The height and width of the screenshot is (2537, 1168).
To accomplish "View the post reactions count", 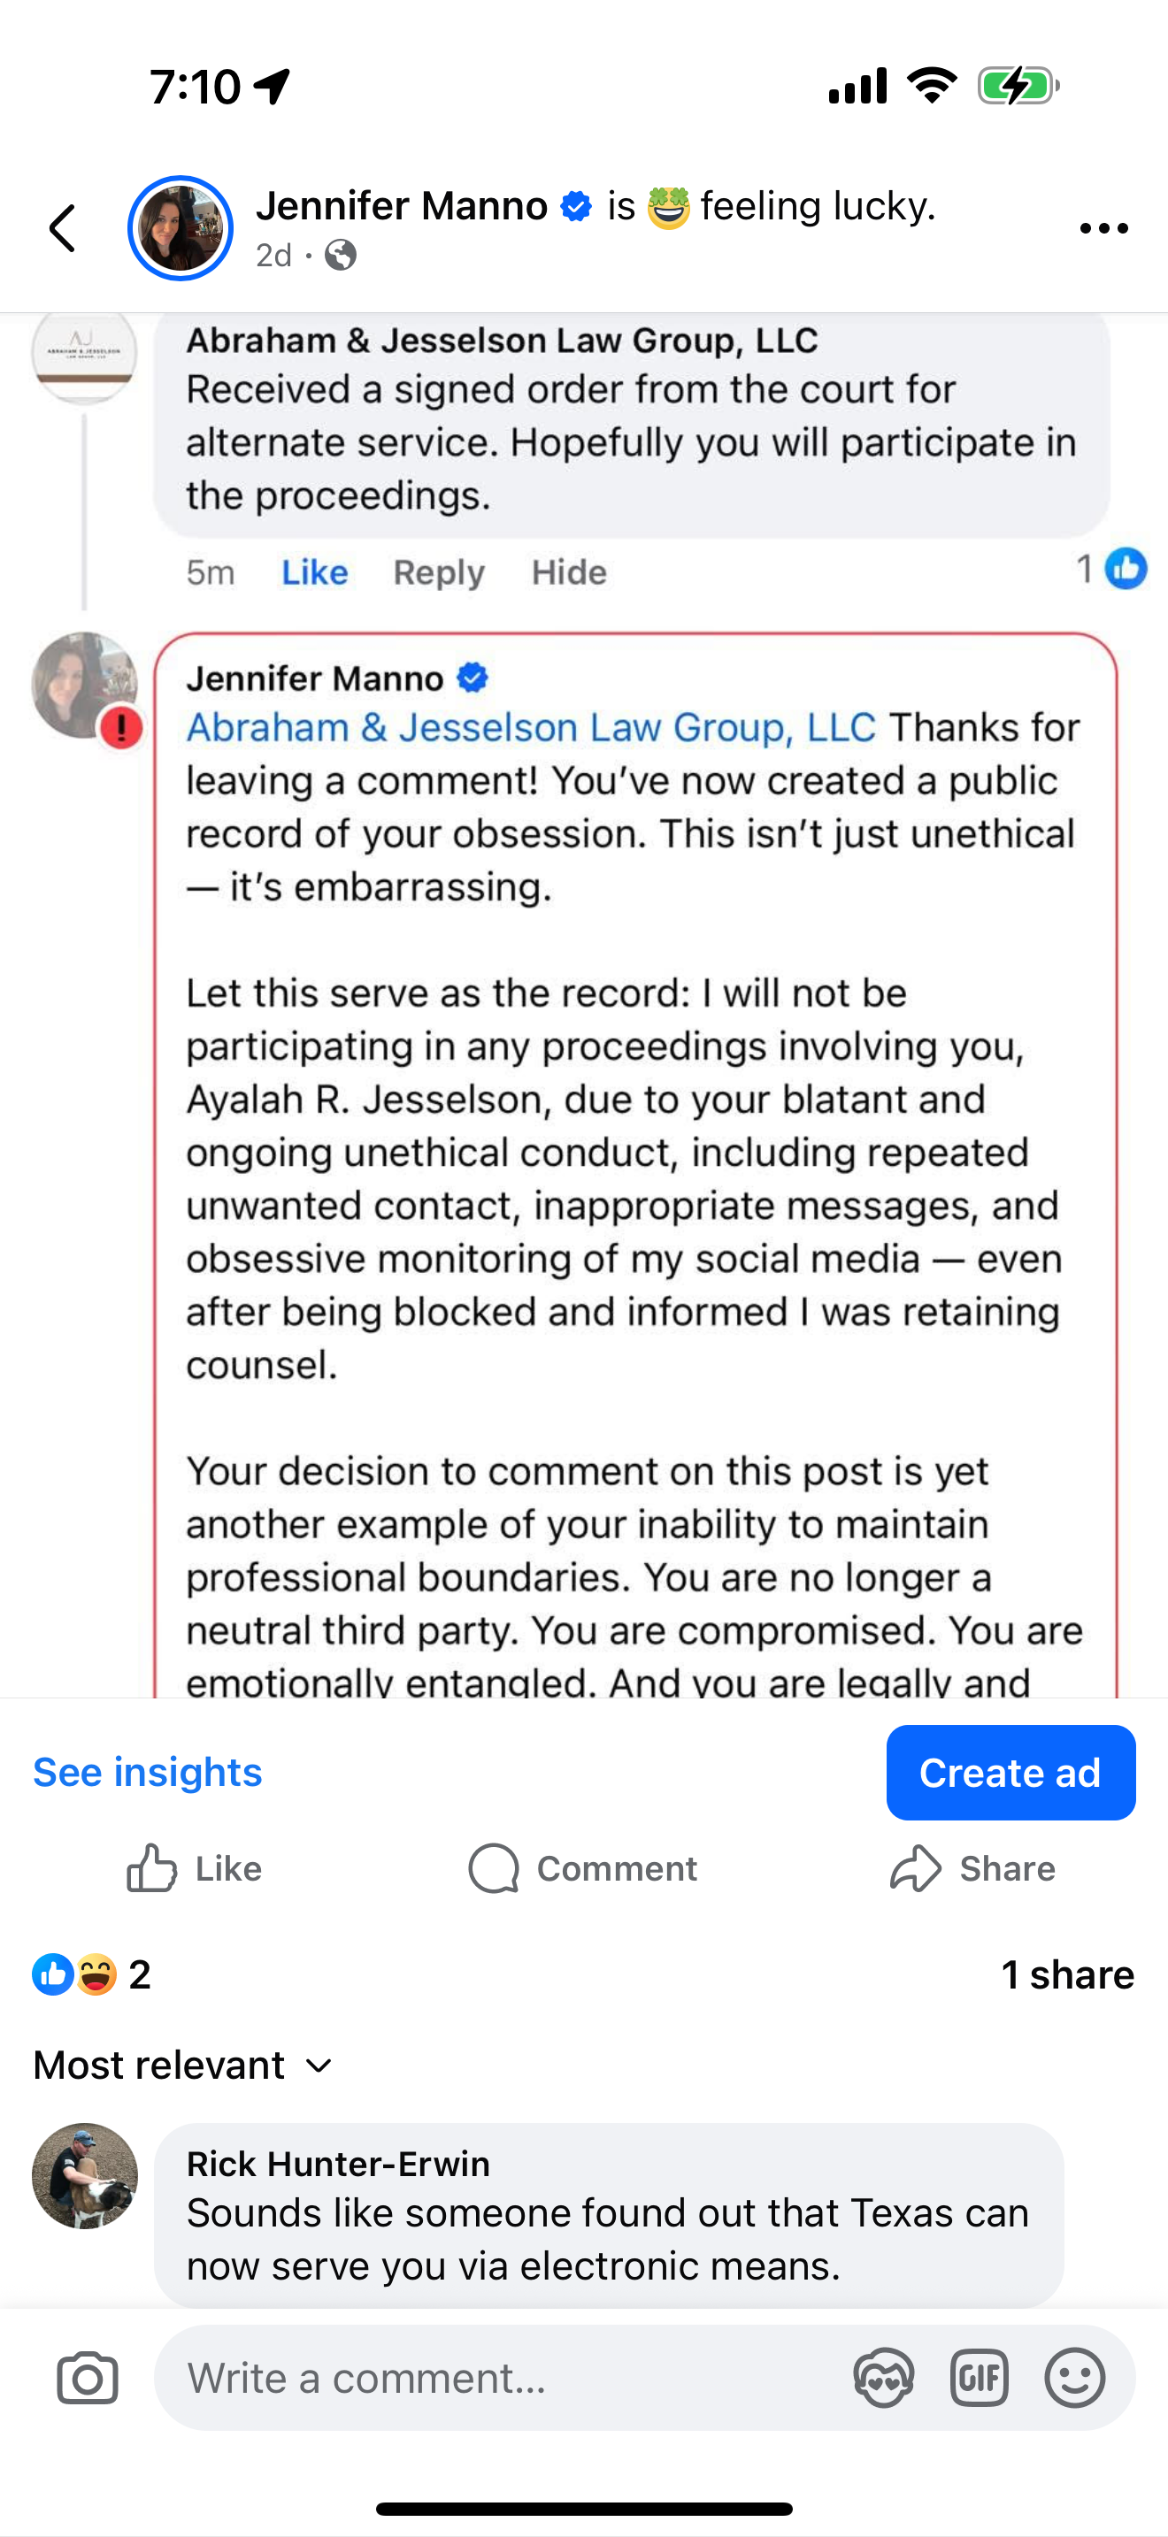I will tap(92, 1974).
